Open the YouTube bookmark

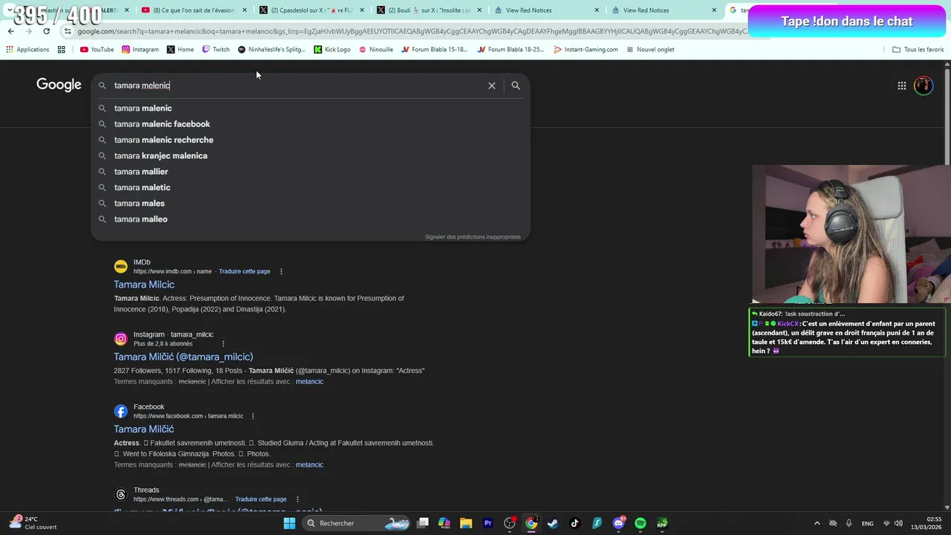(x=97, y=50)
